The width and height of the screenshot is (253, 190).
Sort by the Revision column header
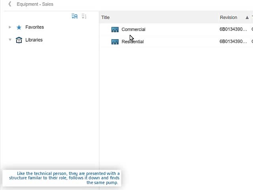pos(228,17)
